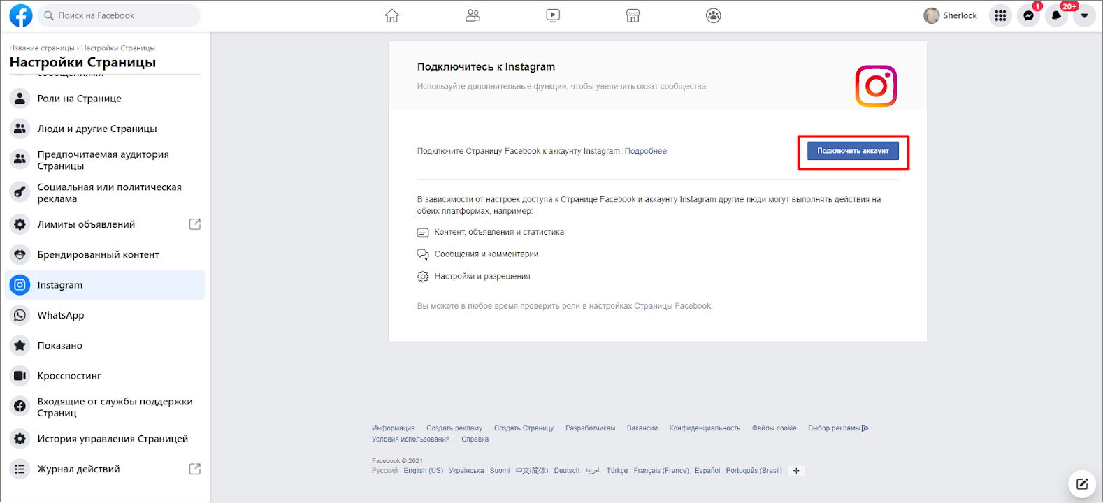Open the Home feed icon
This screenshot has height=503, width=1103.
392,15
